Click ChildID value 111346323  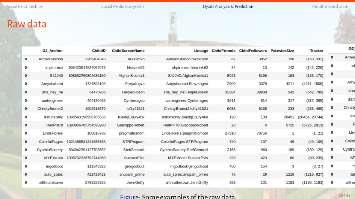coord(97,166)
